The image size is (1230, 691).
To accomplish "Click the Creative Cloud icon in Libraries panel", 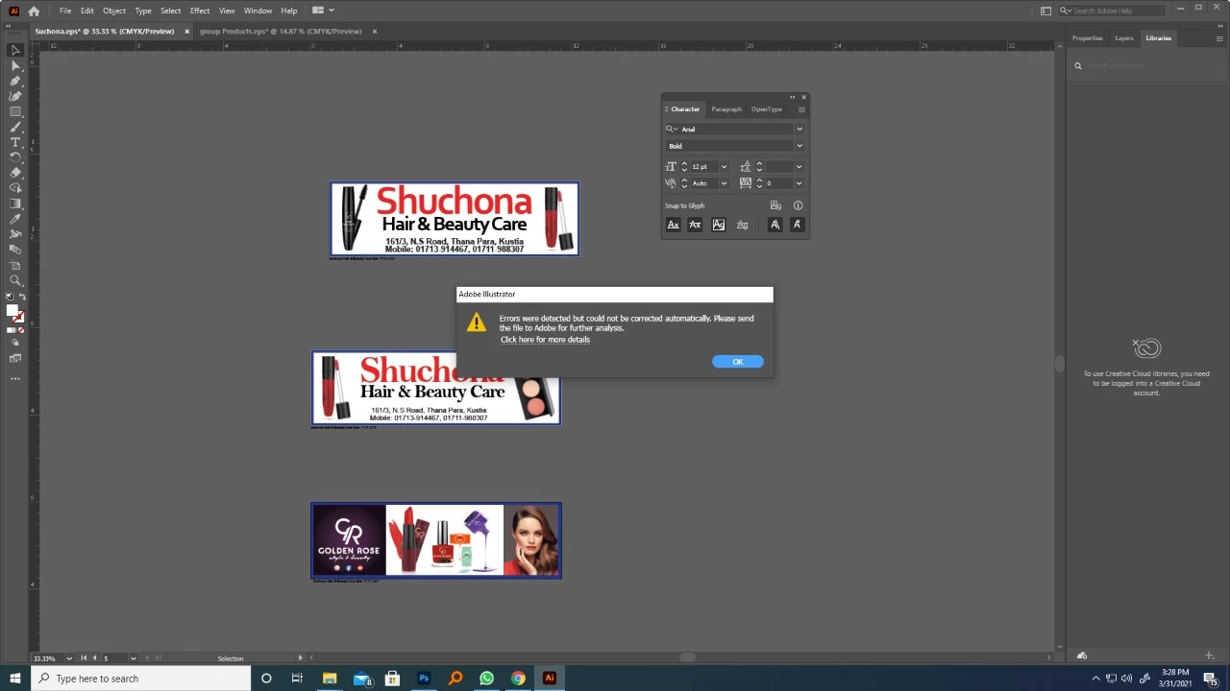I will [x=1146, y=347].
